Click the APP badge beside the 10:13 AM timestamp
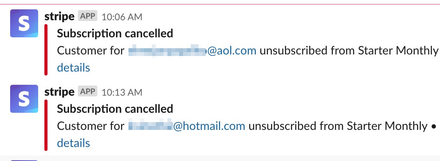Screen dimensions: 440x161 87,92
